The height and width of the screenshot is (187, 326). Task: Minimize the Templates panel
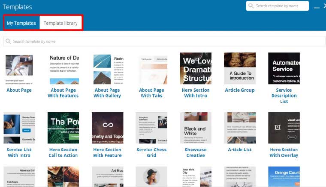click(317, 7)
